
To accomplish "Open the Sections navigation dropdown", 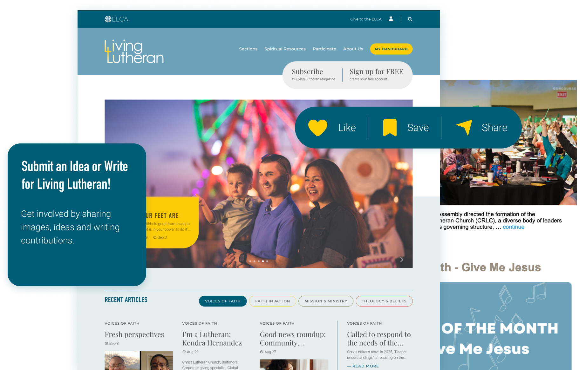I will coord(248,49).
